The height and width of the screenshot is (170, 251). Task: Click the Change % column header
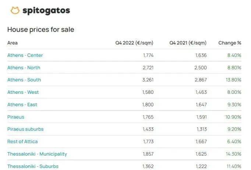(230, 43)
